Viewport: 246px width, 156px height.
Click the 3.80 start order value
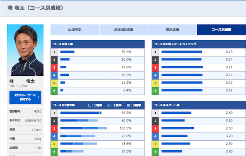pos(229,151)
